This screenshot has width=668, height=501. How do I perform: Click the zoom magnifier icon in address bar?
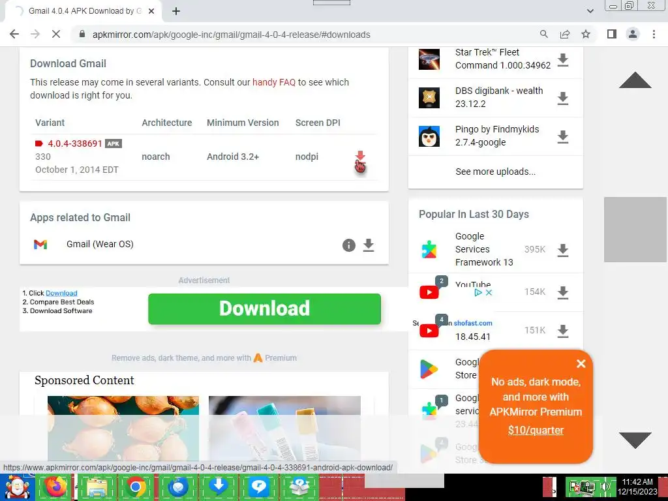543,34
